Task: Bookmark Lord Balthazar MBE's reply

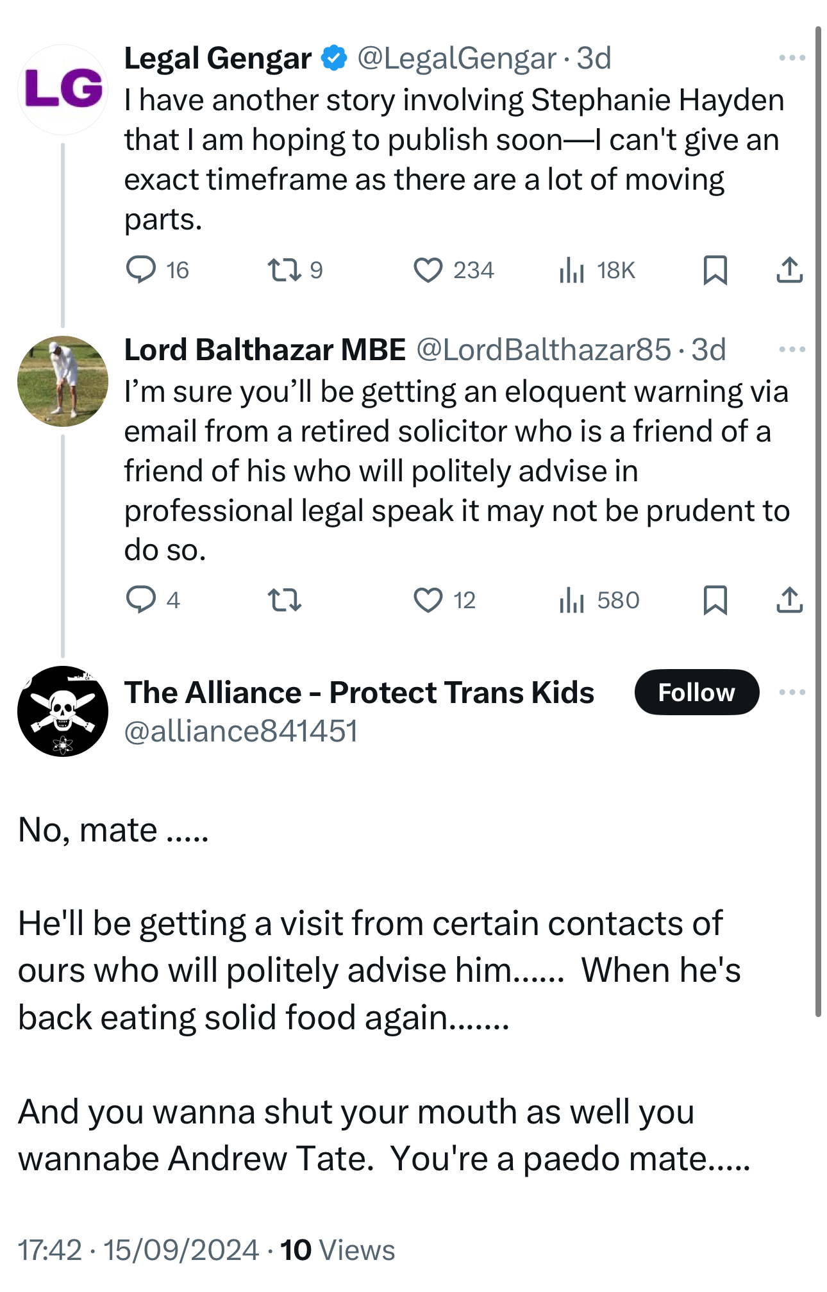Action: pos(715,600)
